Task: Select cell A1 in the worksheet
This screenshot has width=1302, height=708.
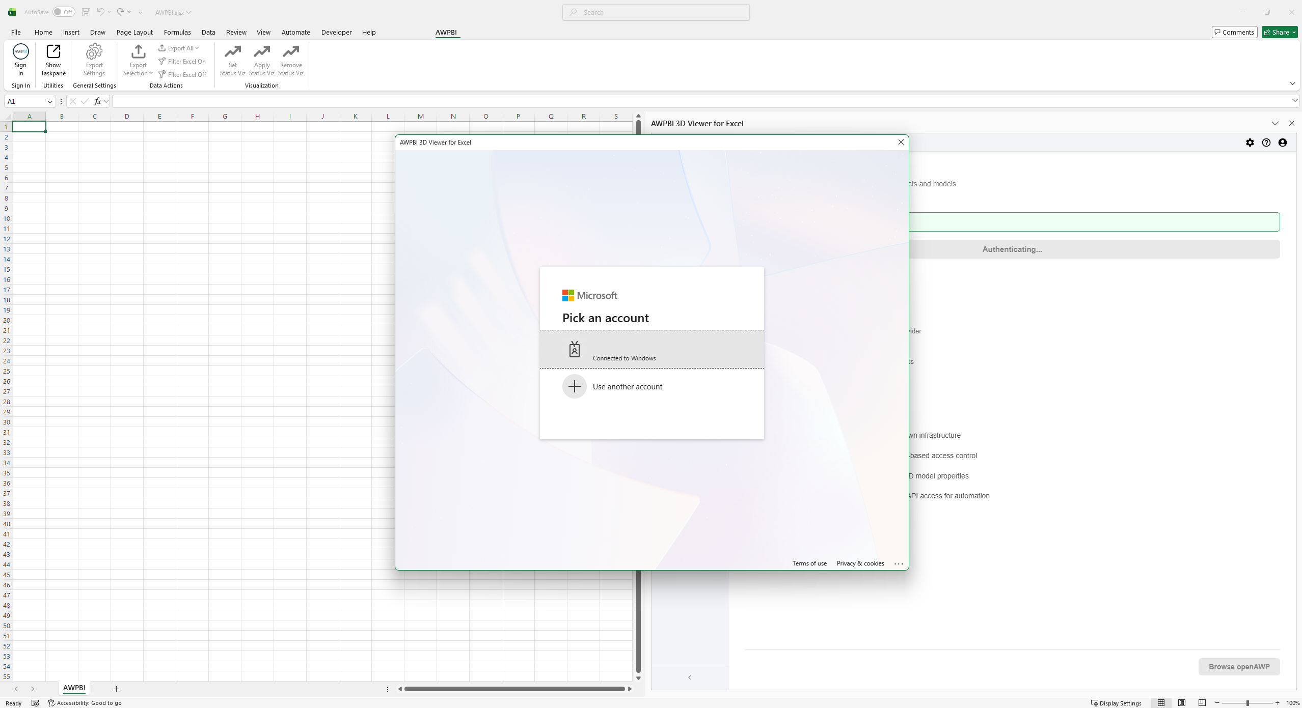Action: 30,127
